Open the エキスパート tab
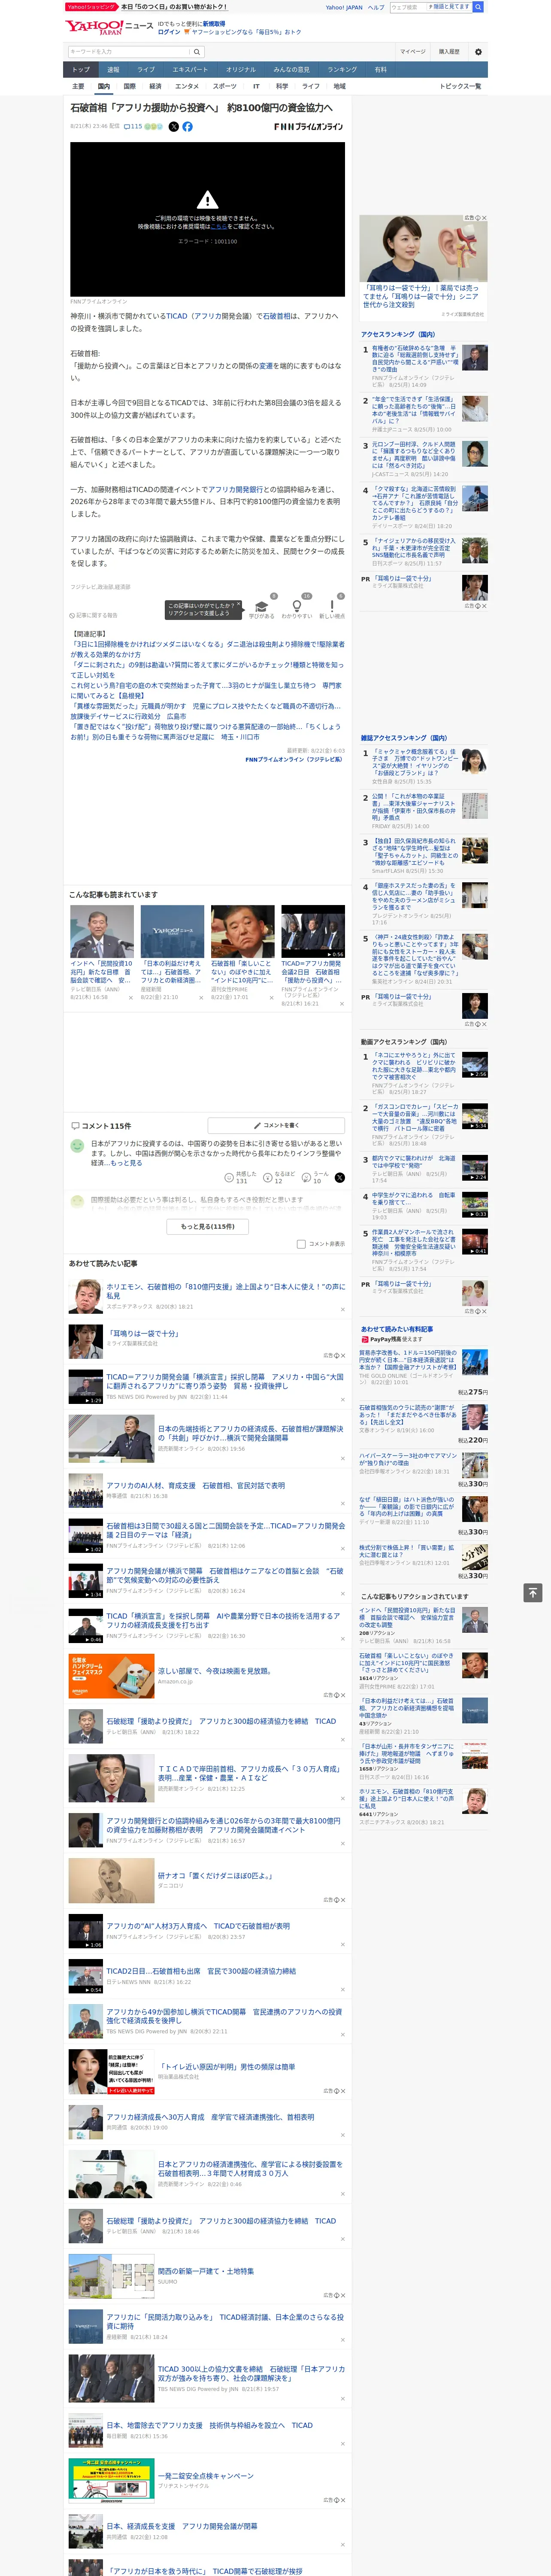 (x=190, y=69)
